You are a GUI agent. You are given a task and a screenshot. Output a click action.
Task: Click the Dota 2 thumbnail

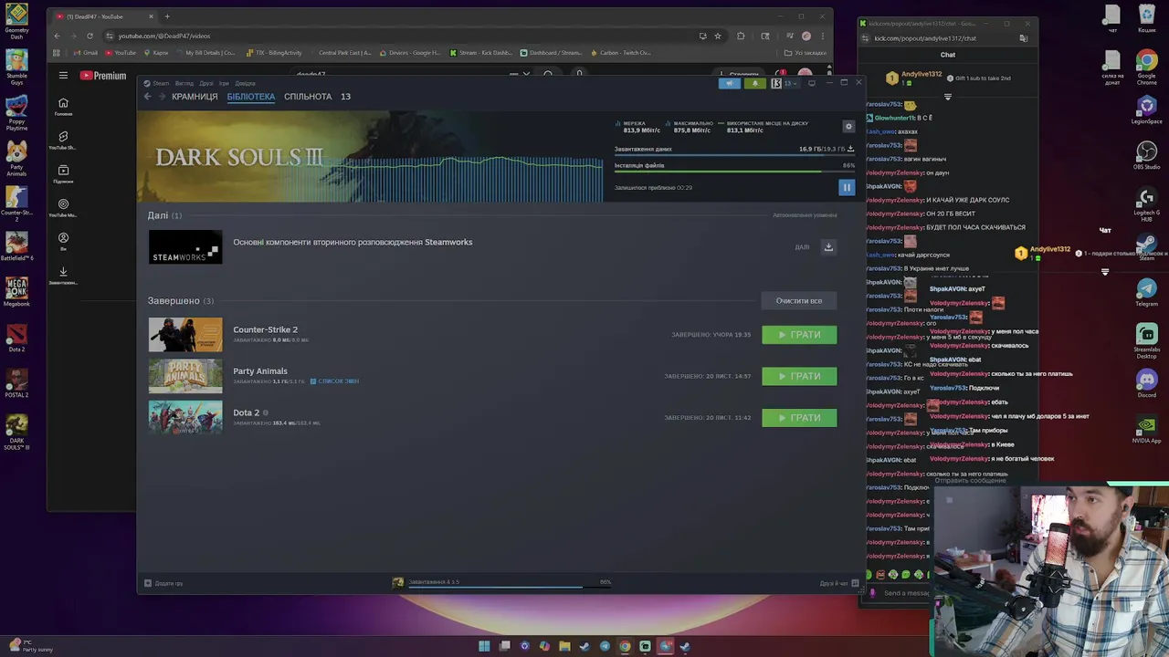(185, 417)
